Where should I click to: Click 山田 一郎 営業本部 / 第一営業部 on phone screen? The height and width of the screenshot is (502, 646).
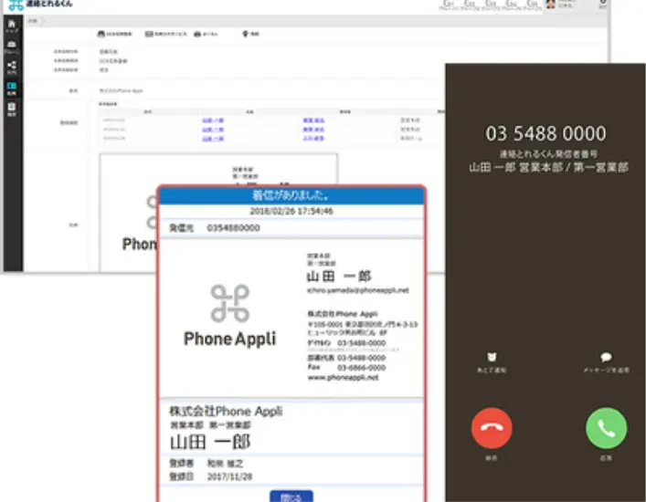pyautogui.click(x=548, y=167)
